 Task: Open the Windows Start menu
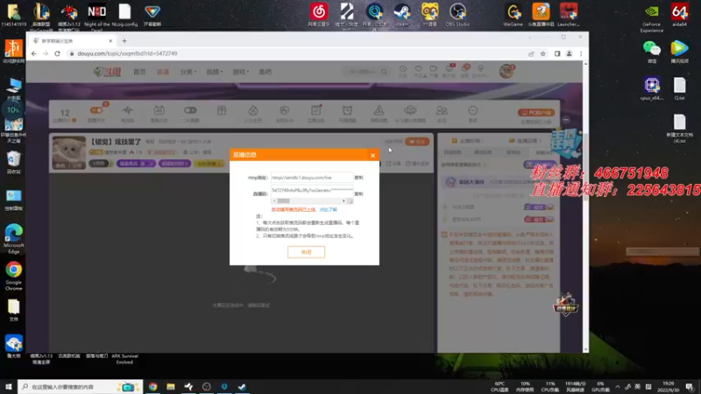point(9,387)
